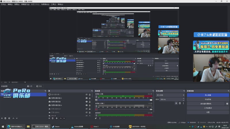Open 帮助(H) menu
The height and width of the screenshot is (129, 230).
(x=60, y=4)
